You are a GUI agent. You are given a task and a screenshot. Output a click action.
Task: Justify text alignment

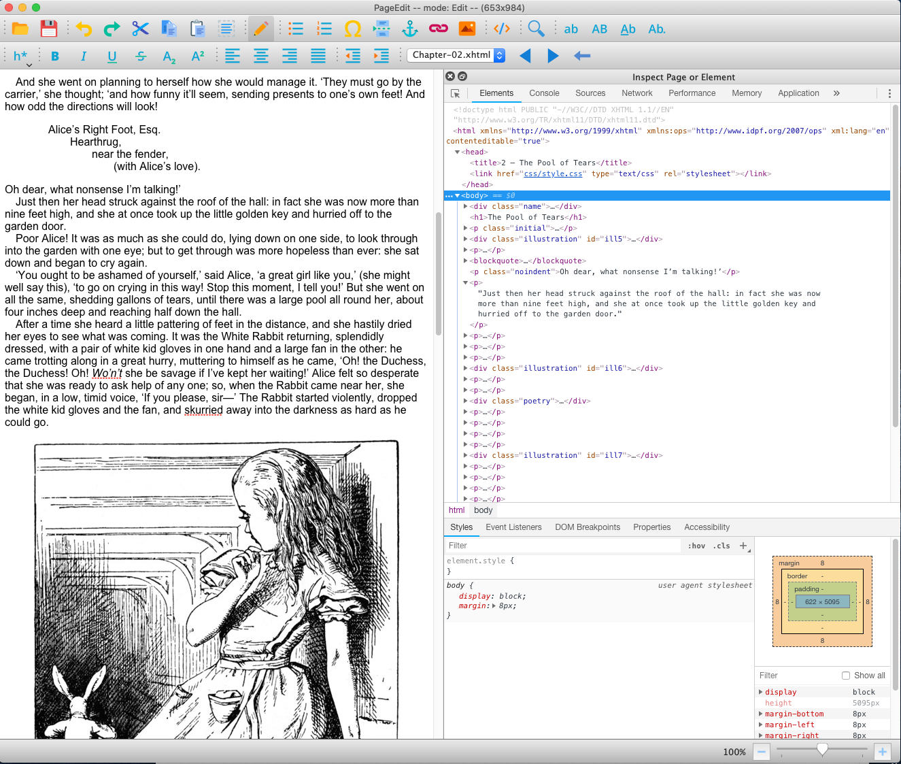(318, 56)
